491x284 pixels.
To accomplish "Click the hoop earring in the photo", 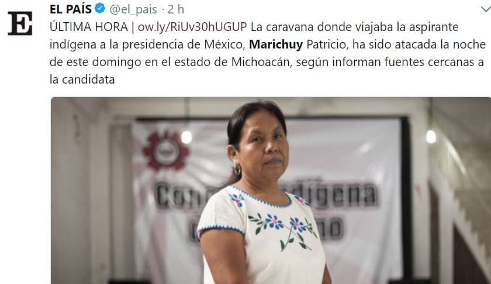I will click(x=237, y=169).
